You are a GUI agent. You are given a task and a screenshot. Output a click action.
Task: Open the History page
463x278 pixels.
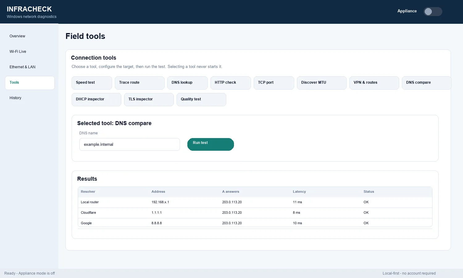tap(30, 98)
